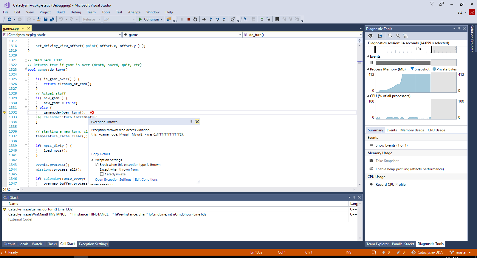
Task: Step Out of the current function
Action: [x=224, y=19]
